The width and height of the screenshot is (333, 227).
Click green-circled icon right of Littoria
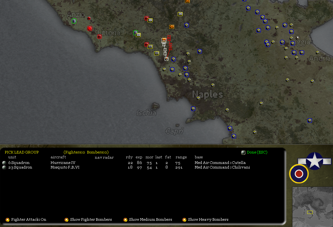click(135, 32)
